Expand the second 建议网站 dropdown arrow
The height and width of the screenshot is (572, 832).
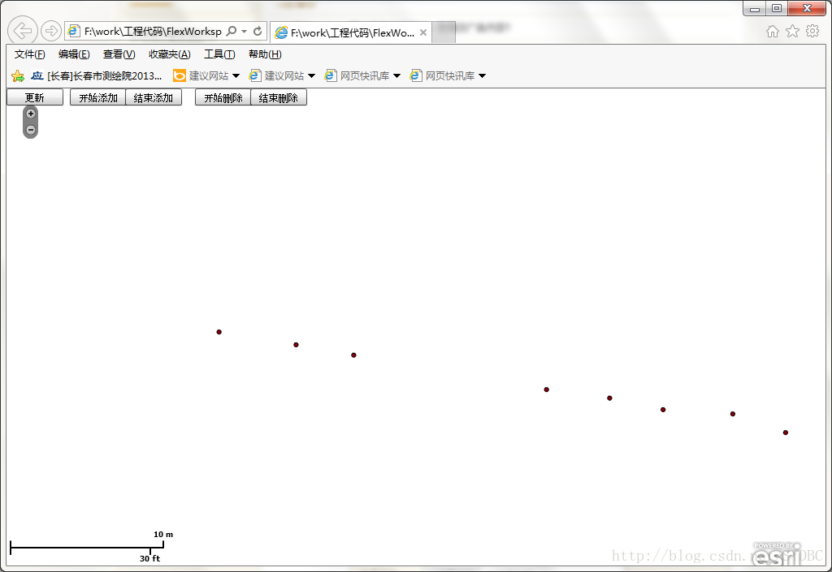pyautogui.click(x=311, y=75)
